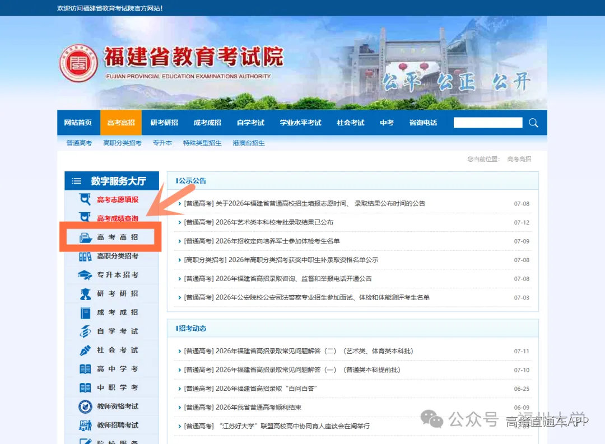
Task: Open the 成 考 成 招 sidebar link
Action: (x=117, y=312)
